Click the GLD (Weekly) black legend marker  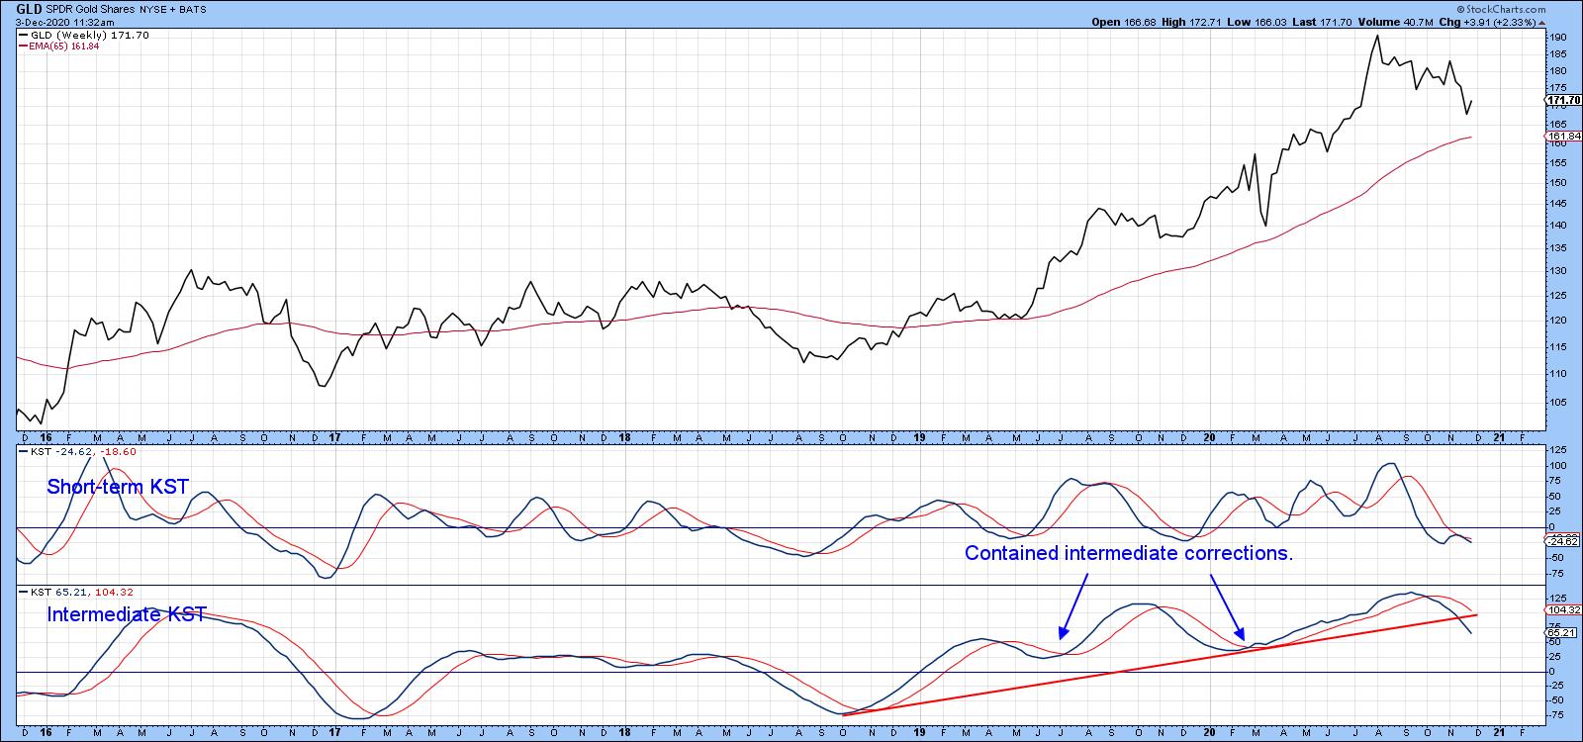click(x=23, y=35)
